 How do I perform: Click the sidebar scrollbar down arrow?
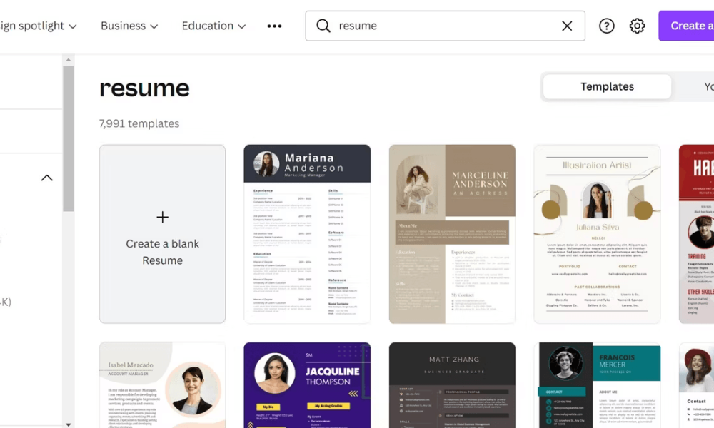pyautogui.click(x=69, y=425)
